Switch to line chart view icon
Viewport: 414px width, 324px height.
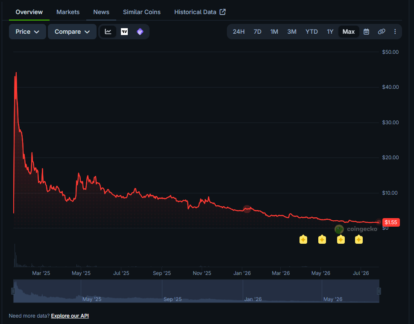tap(108, 32)
